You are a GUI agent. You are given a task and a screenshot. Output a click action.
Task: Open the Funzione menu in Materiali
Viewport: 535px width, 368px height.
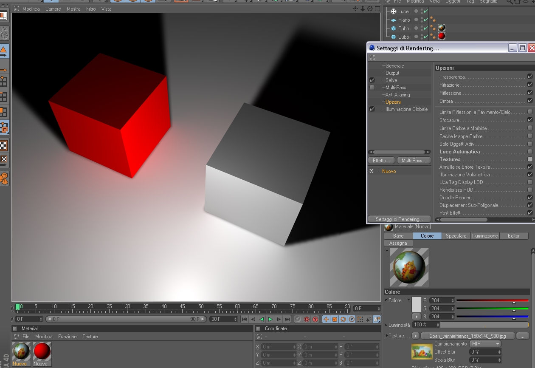[67, 337]
